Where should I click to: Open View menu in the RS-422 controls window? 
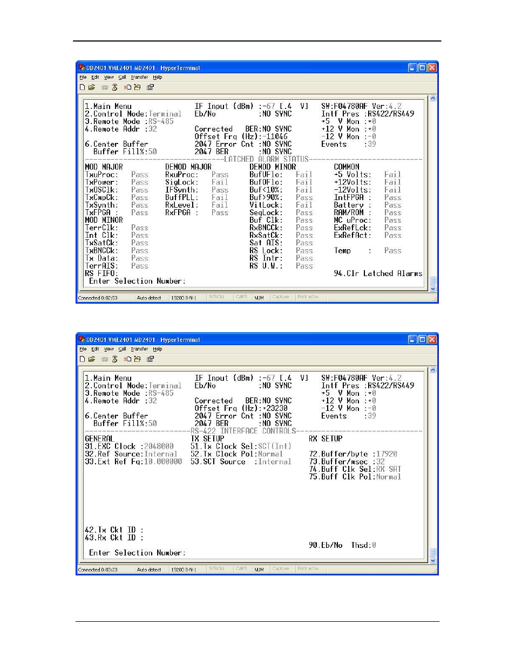[x=109, y=349]
